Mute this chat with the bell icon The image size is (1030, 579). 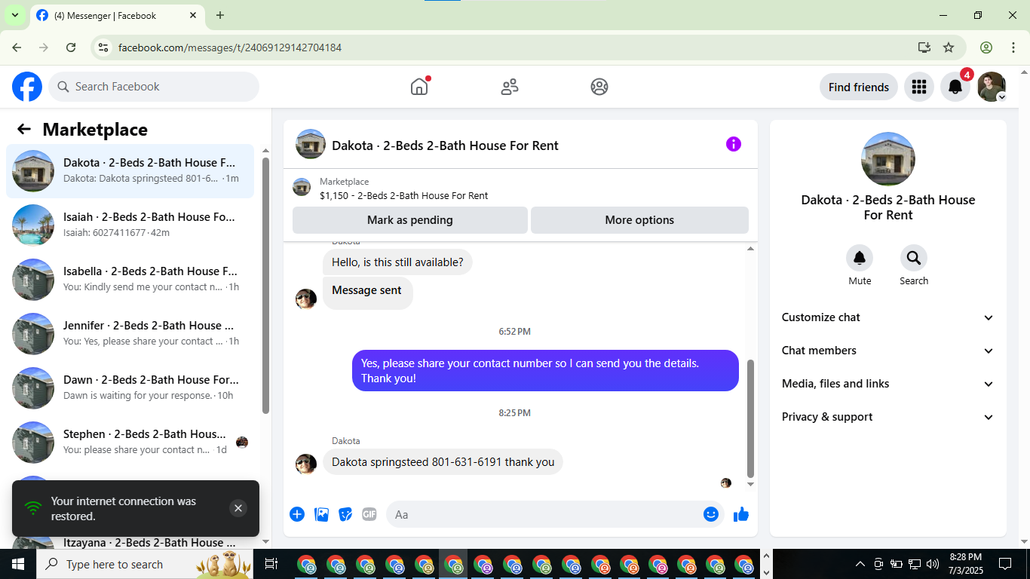(x=860, y=258)
